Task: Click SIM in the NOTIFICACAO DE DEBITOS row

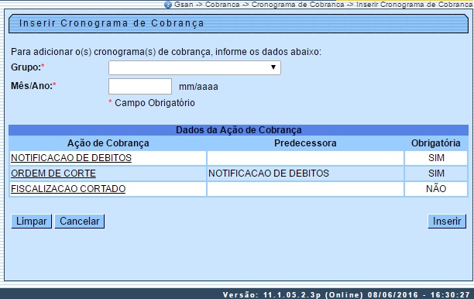Action: coord(436,158)
